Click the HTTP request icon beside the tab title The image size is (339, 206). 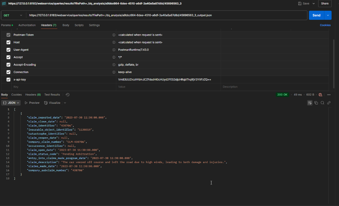pos(4,3)
